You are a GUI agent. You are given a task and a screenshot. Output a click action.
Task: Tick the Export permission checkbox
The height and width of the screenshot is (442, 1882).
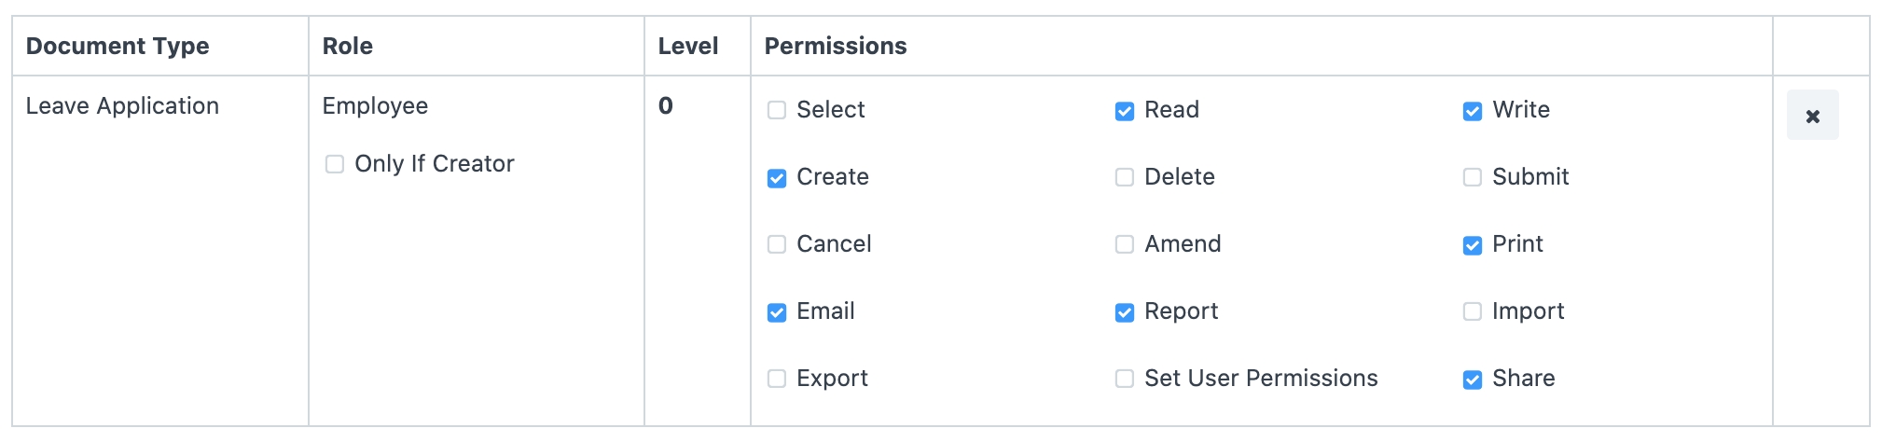pyautogui.click(x=777, y=380)
